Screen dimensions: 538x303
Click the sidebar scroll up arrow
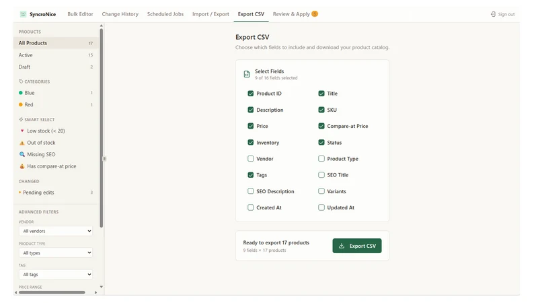pos(102,26)
